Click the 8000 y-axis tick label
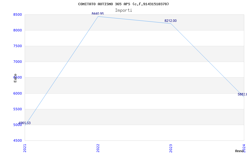The width and height of the screenshot is (247, 154). click(18, 30)
